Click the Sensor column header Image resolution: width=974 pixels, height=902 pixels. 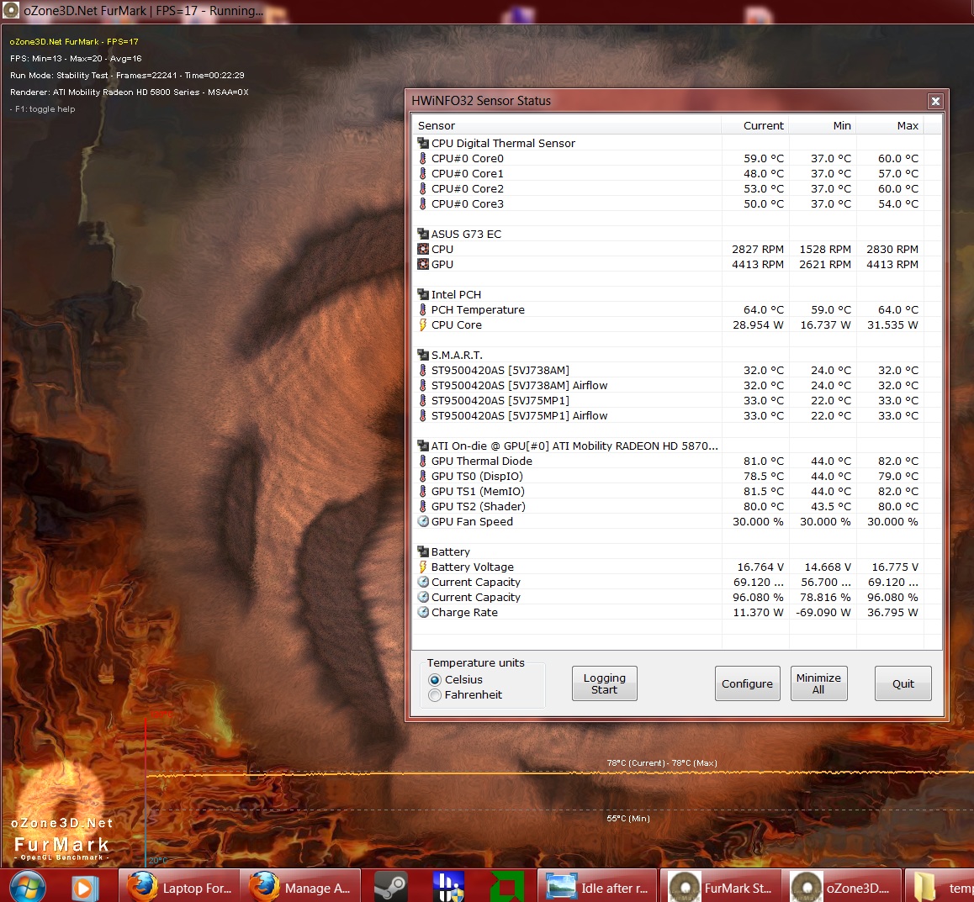pyautogui.click(x=566, y=125)
